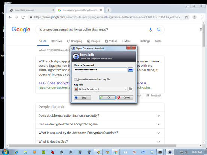Select the News search filter
The image size is (207, 155).
(57, 41)
